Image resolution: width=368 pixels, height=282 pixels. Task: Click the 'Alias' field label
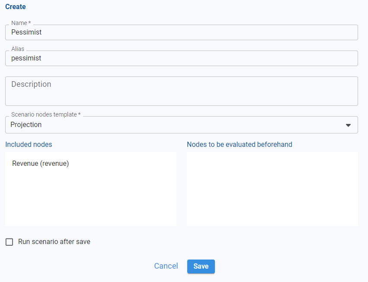click(x=18, y=49)
